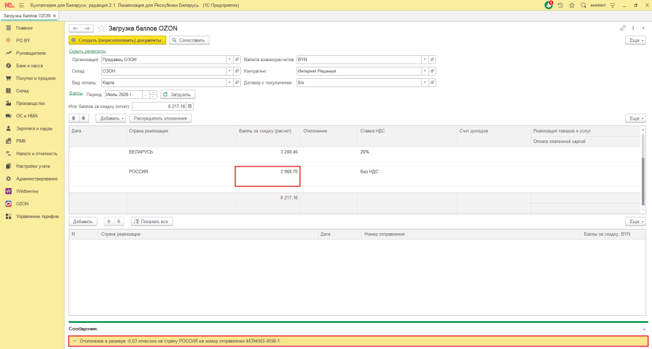652x349 pixels.
Task: Open PO.BY section in sidebar
Action: coord(24,40)
